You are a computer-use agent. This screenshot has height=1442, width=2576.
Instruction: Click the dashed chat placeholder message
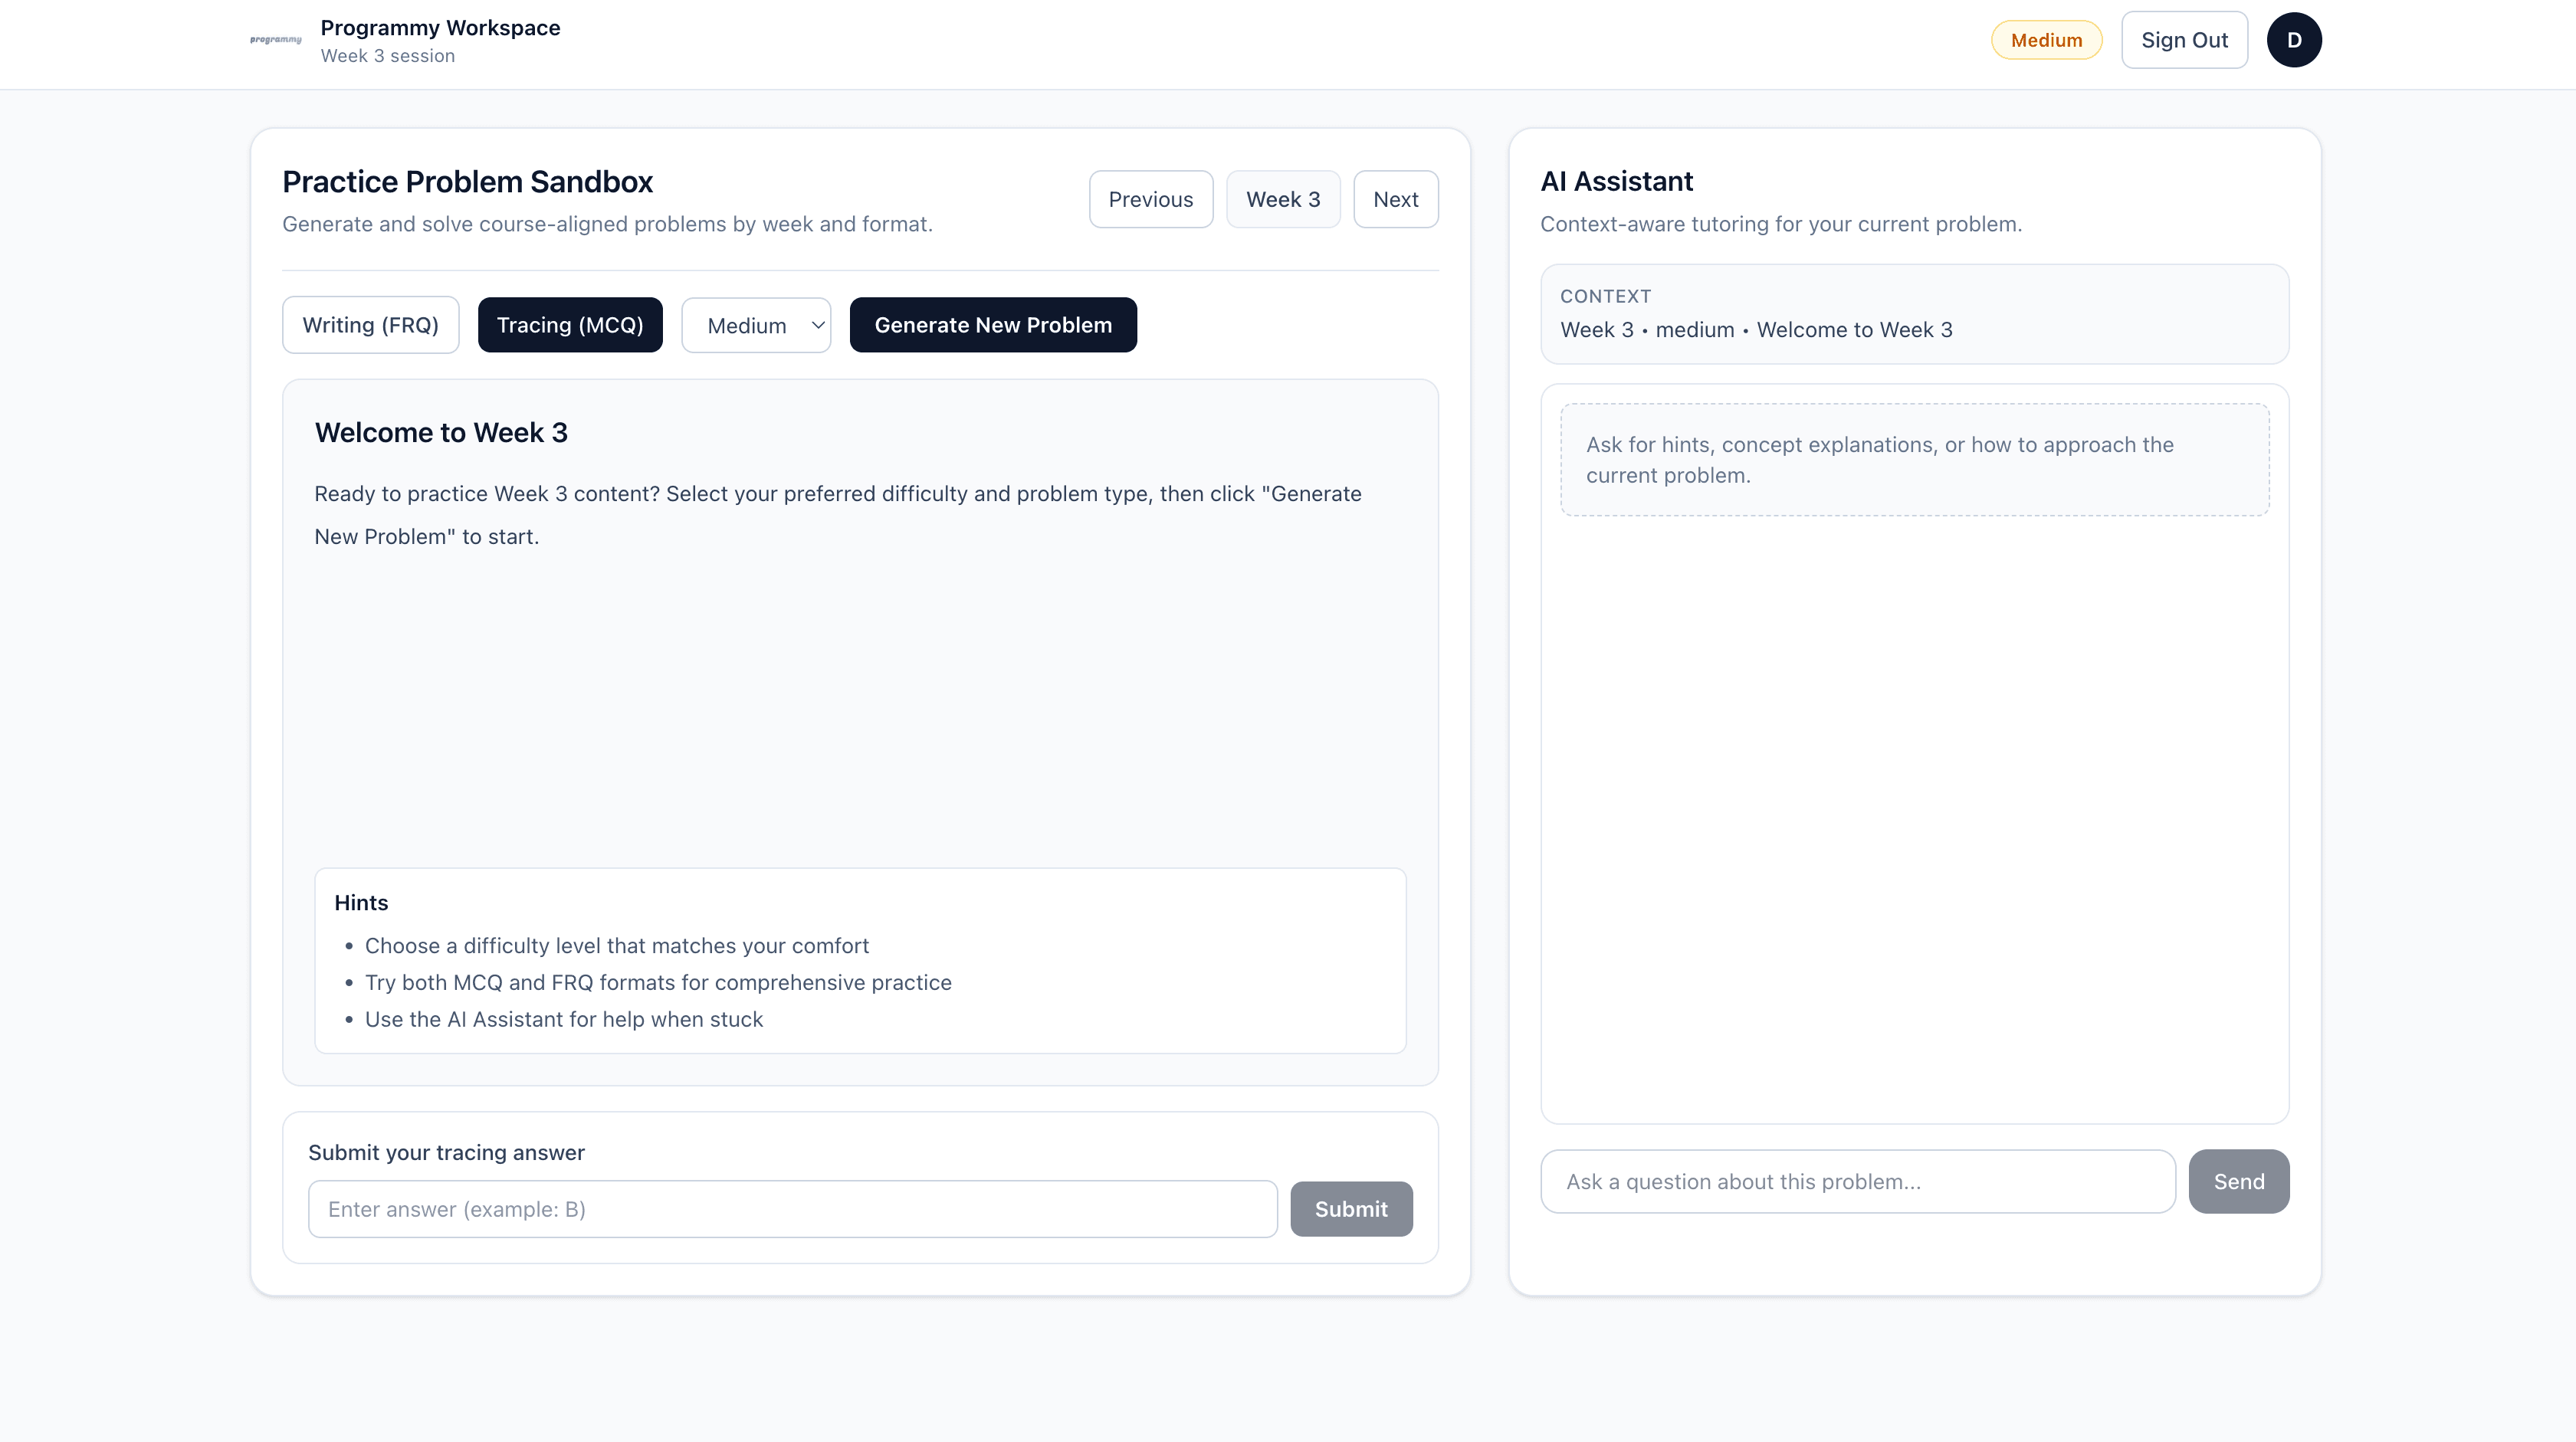[x=1914, y=460]
